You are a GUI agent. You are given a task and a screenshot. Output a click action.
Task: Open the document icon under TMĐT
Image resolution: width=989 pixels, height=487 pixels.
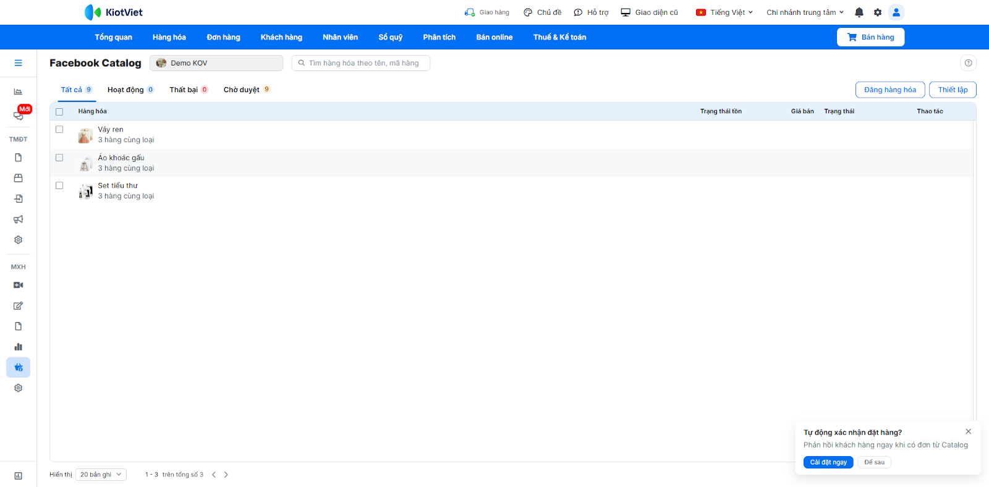[19, 158]
